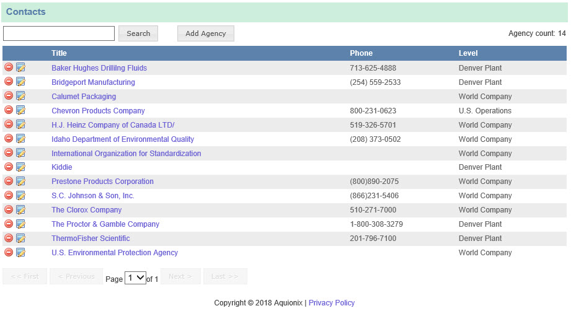This screenshot has width=571, height=311.
Task: Open the Calumet Packaging link
Action: 84,97
